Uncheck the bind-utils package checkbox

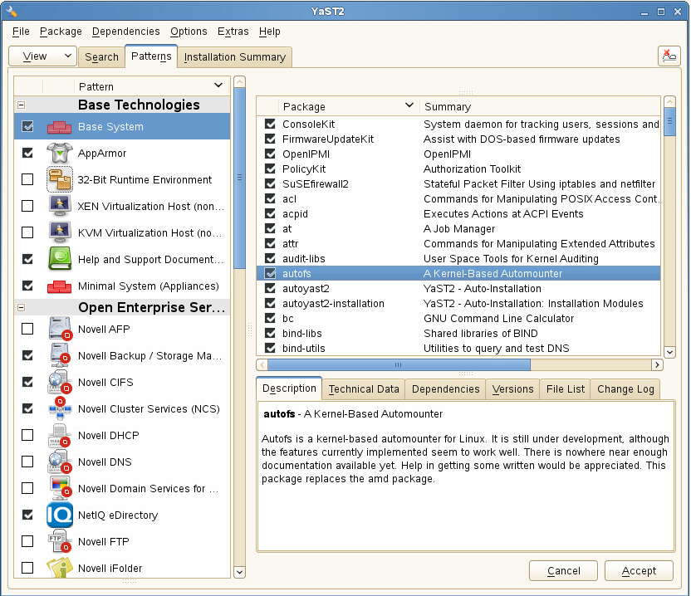pyautogui.click(x=270, y=349)
